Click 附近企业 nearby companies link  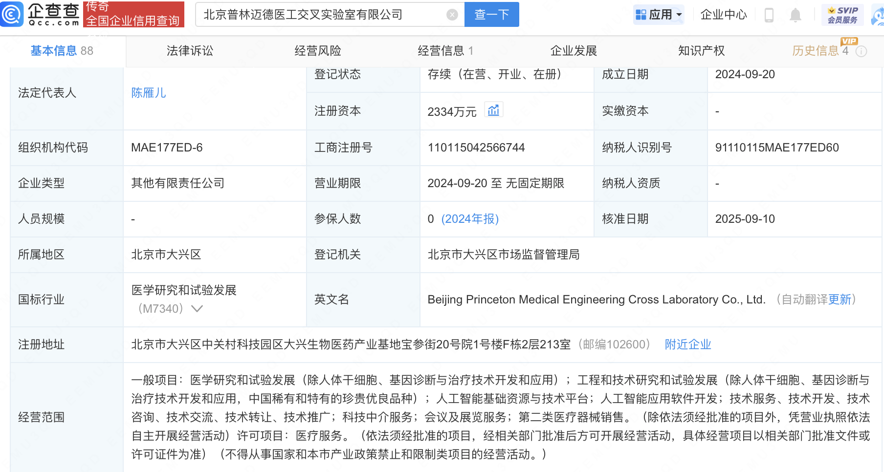pyautogui.click(x=687, y=344)
